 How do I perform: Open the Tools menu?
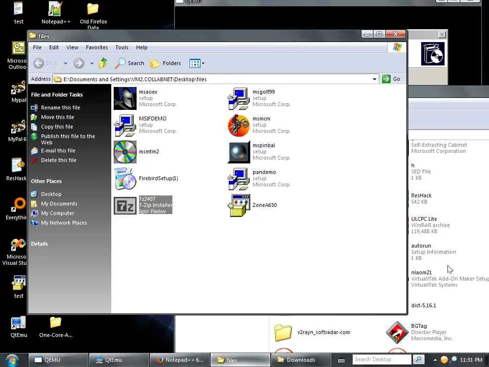click(122, 47)
